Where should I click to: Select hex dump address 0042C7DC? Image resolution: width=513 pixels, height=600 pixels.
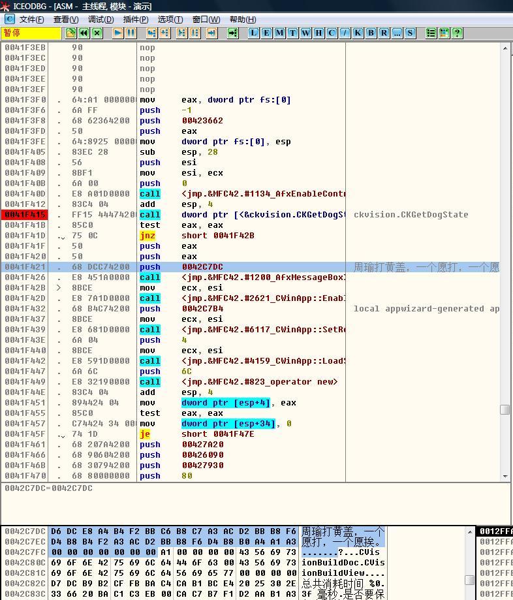(x=25, y=531)
